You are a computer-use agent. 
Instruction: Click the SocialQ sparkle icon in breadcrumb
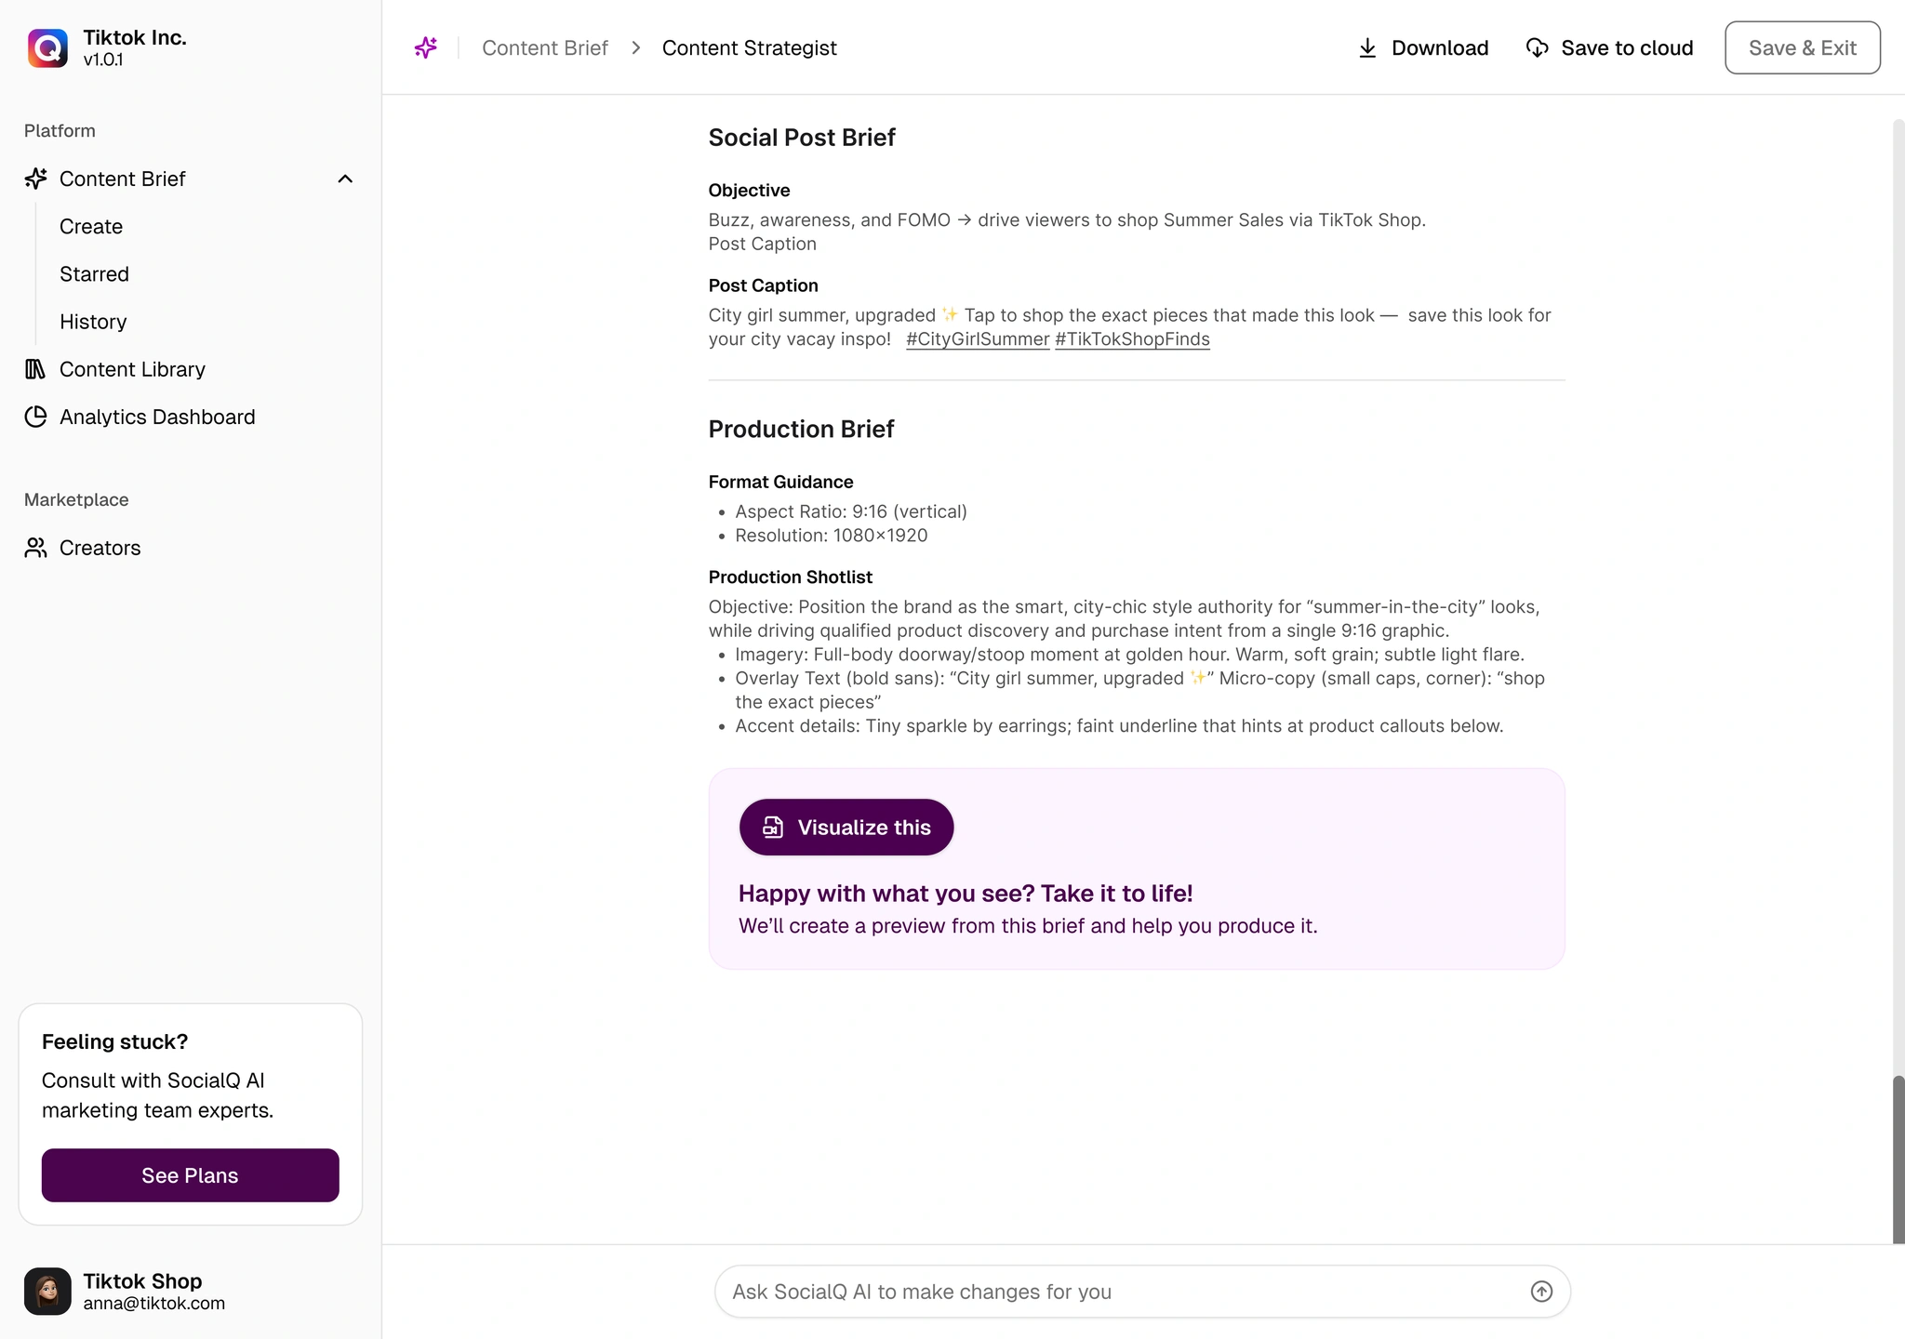tap(425, 47)
